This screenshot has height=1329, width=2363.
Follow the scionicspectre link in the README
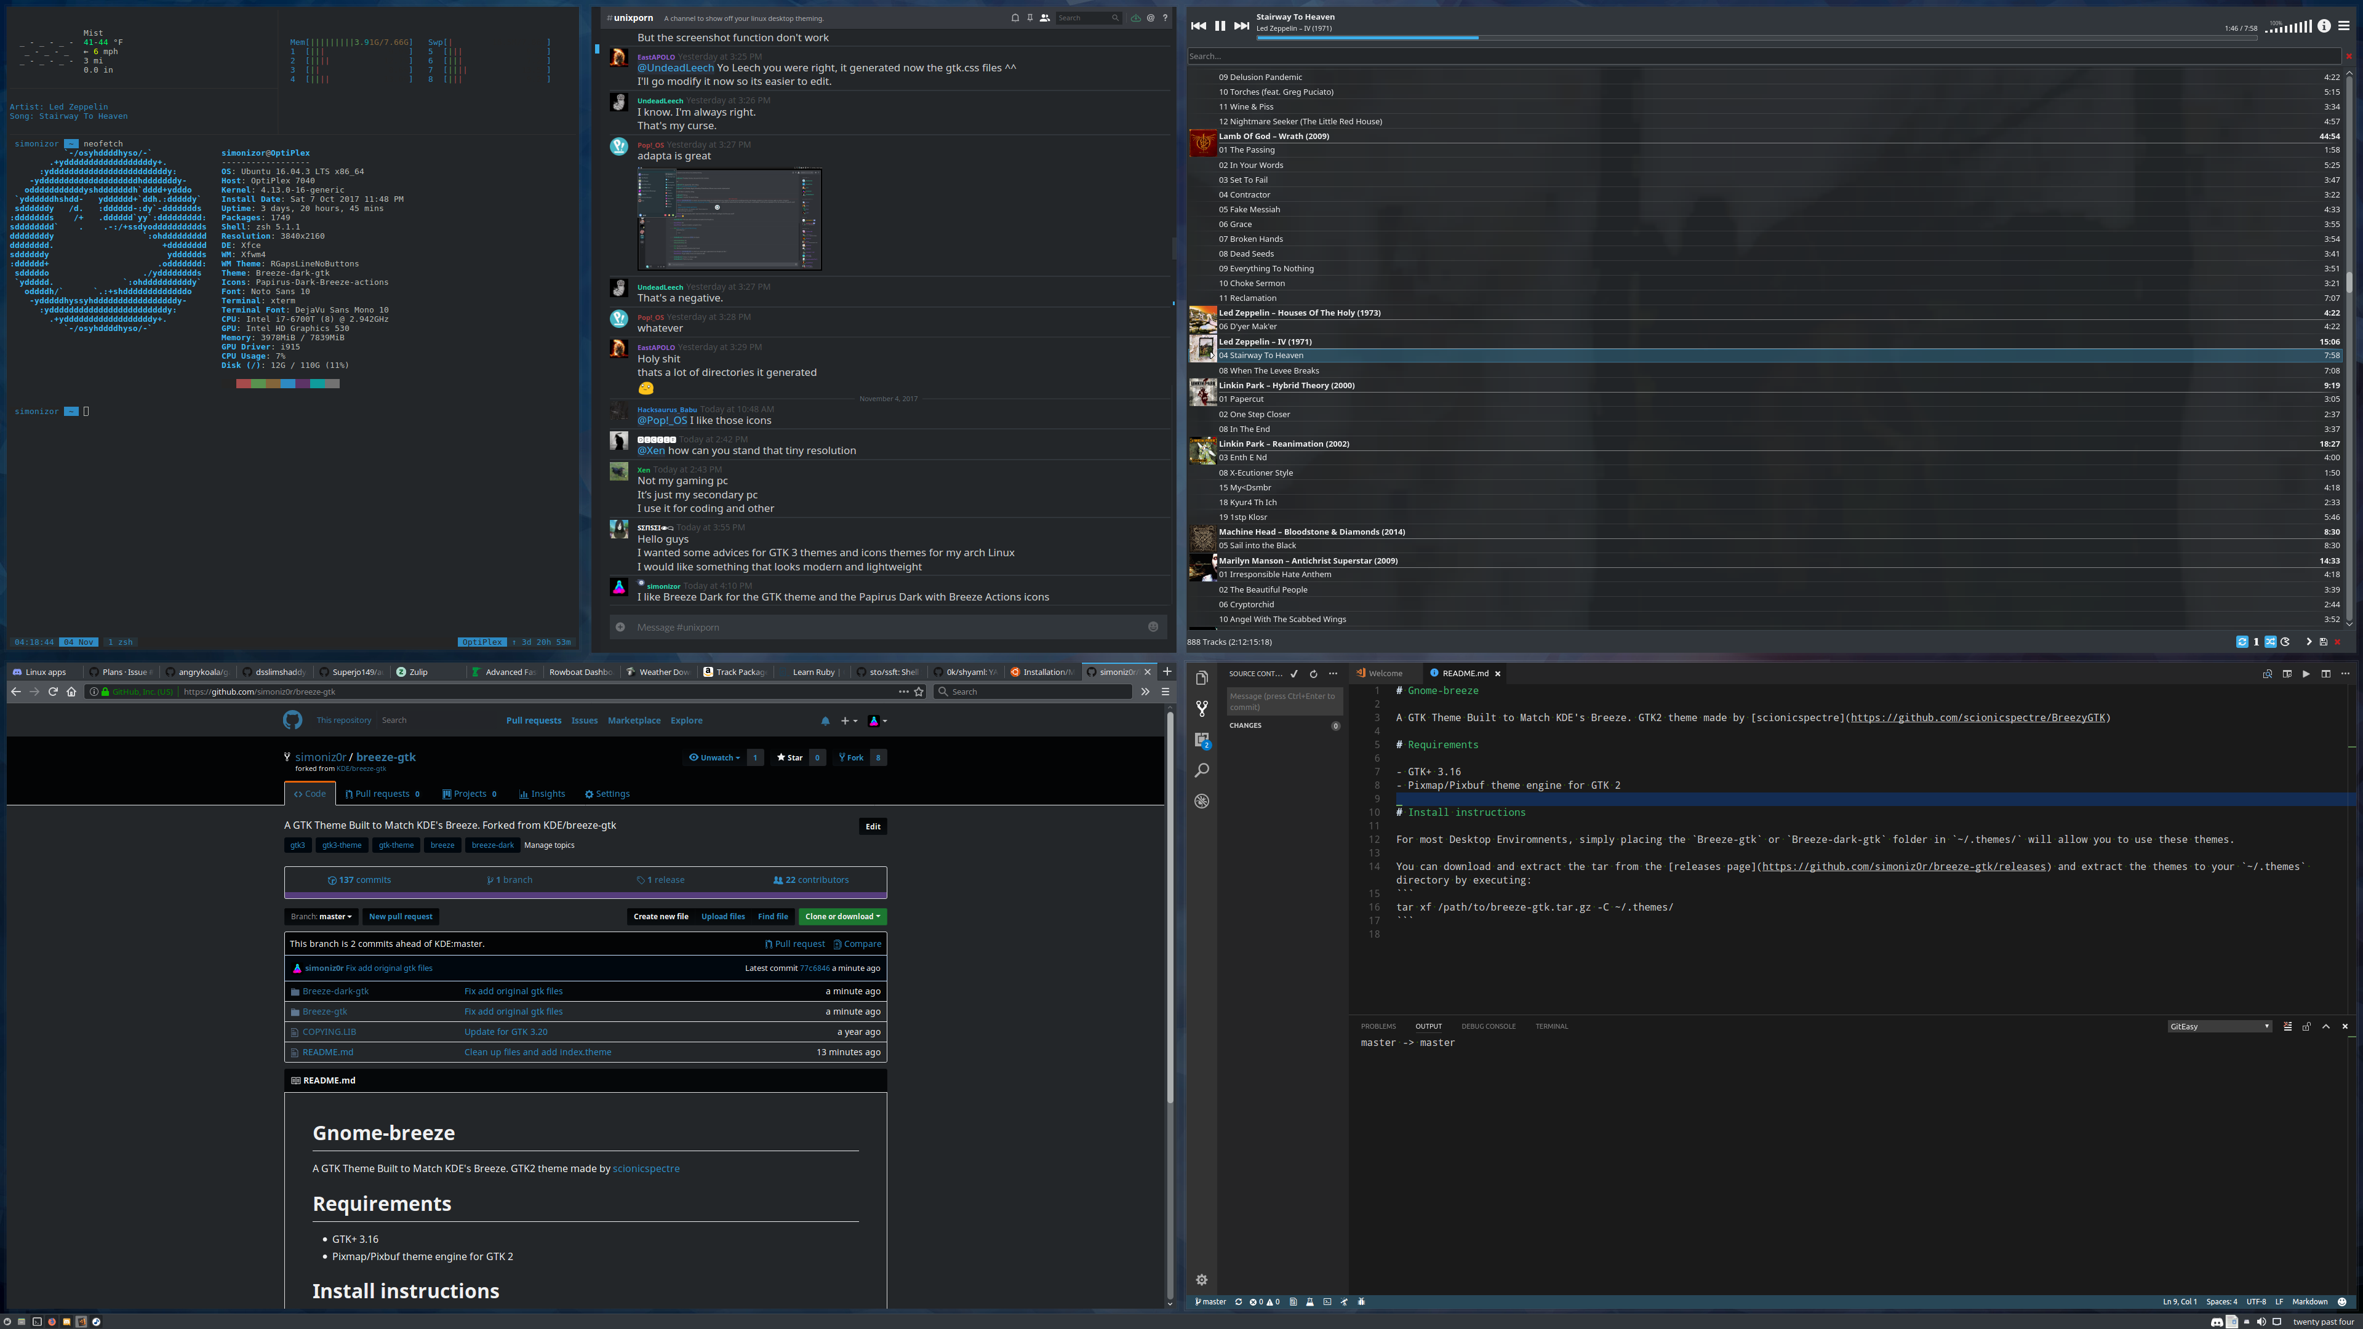pyautogui.click(x=646, y=1168)
